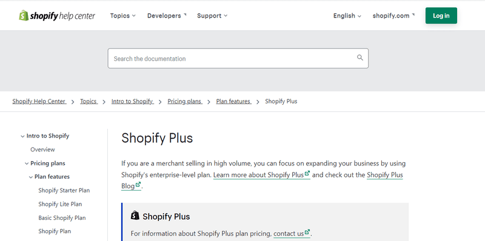Select Basic Shopify Plan in sidebar
The image size is (485, 241).
click(x=62, y=218)
